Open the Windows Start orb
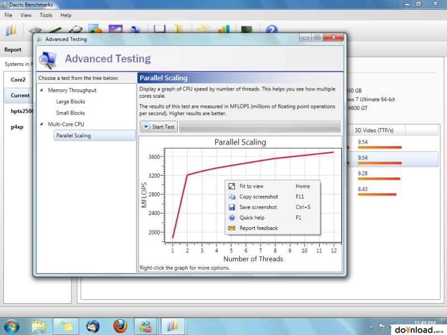 click(x=11, y=327)
